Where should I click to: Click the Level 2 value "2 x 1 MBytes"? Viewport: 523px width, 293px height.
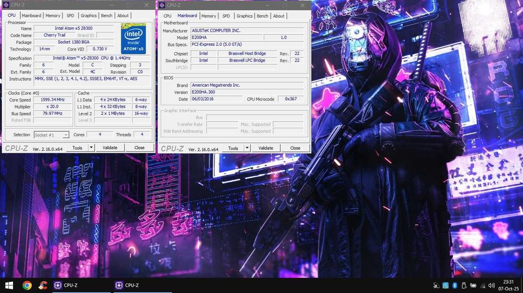pos(113,114)
